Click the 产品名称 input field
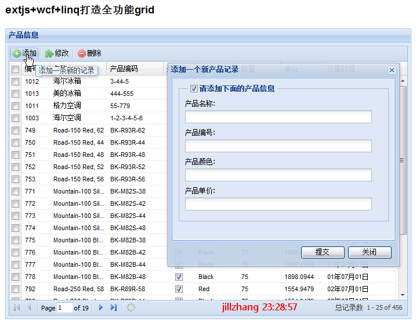This screenshot has width=416, height=322. pyautogui.click(x=278, y=117)
